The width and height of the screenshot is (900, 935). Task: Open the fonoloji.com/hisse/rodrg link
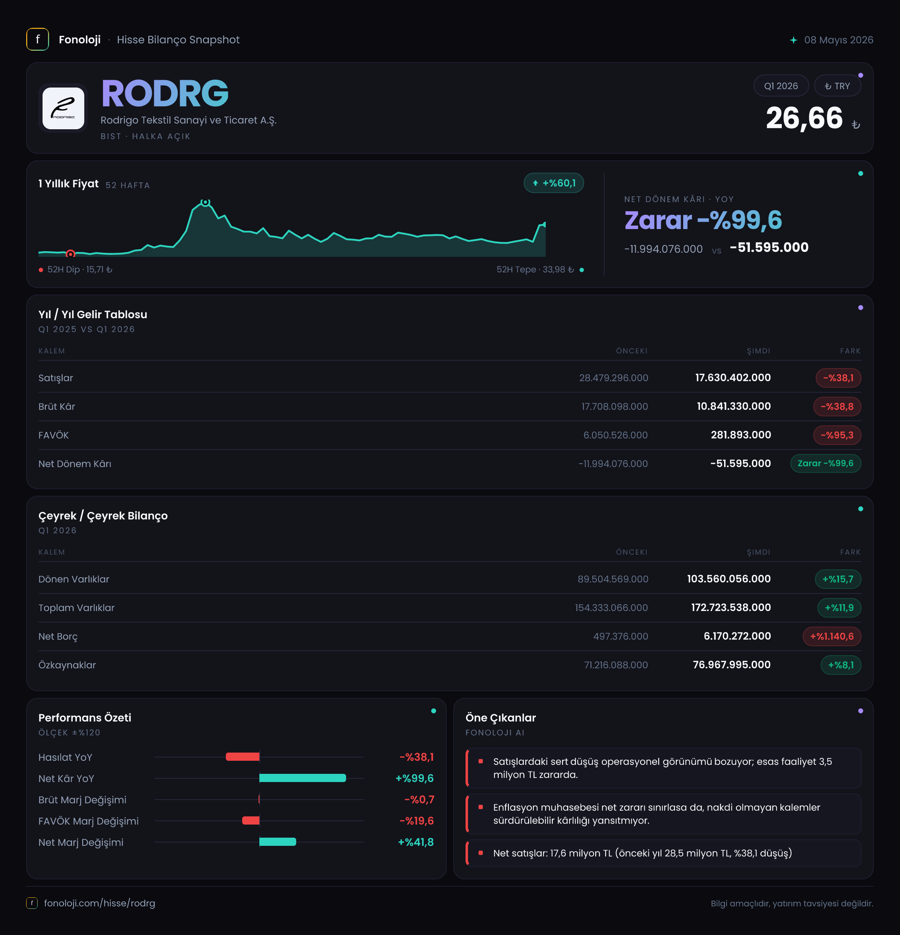[100, 903]
